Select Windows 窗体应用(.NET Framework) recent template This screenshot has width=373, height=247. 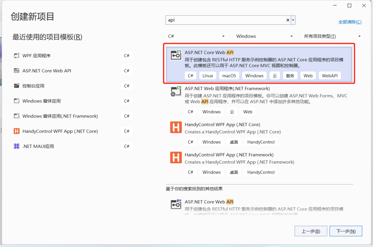pyautogui.click(x=73, y=116)
